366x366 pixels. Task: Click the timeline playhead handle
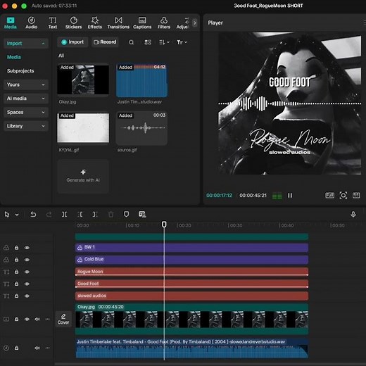pos(164,225)
